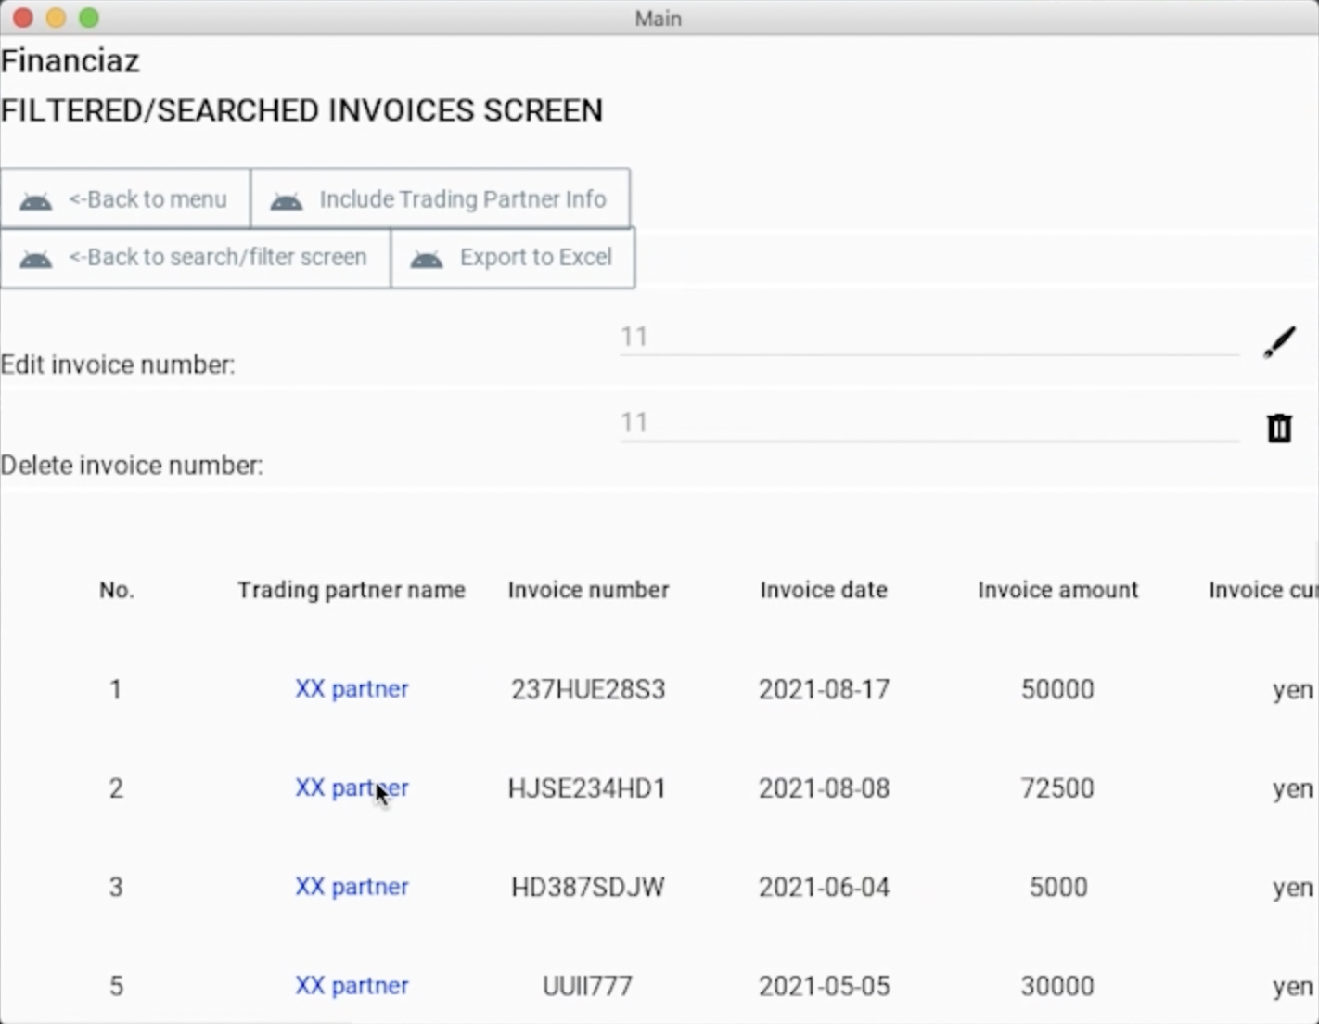Click Android icon on Back to menu

[36, 200]
